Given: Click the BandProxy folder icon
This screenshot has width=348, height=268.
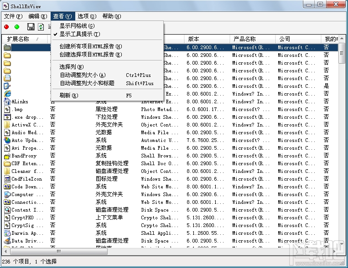Looking at the screenshot, I should pos(7,156).
